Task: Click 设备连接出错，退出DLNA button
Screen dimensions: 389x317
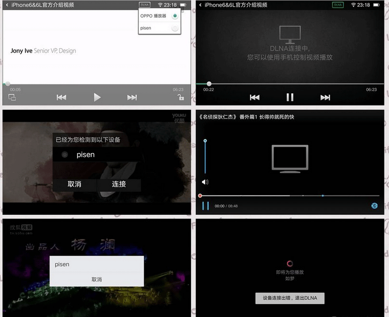Action: click(x=290, y=298)
